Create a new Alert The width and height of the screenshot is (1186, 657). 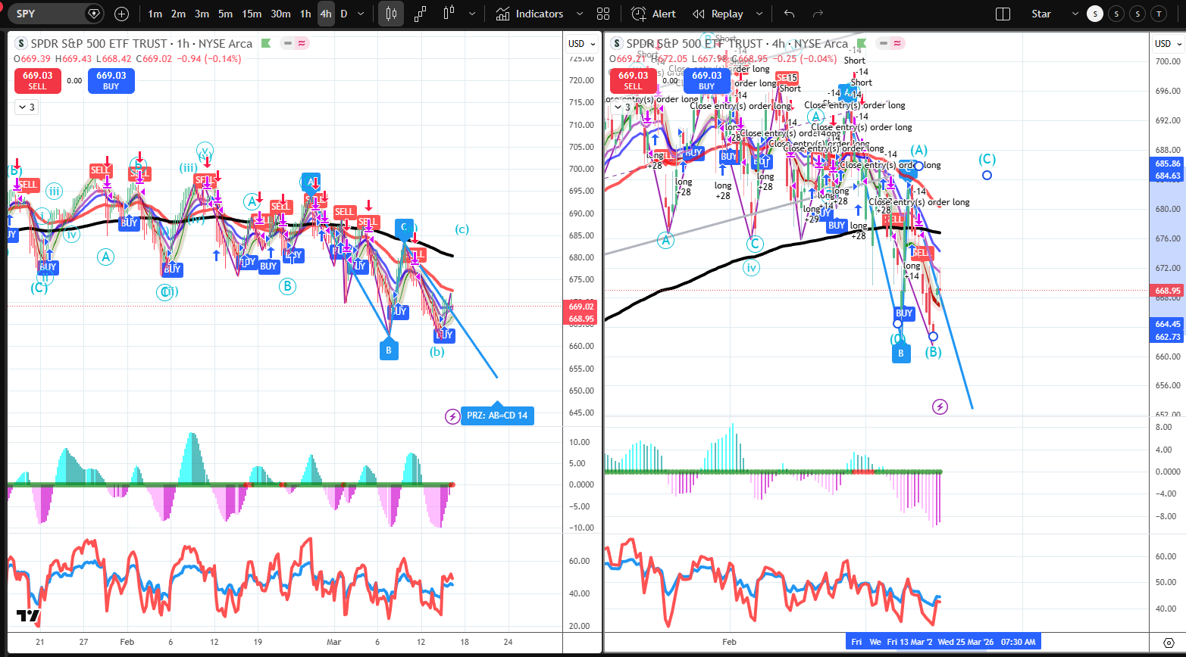pos(653,14)
